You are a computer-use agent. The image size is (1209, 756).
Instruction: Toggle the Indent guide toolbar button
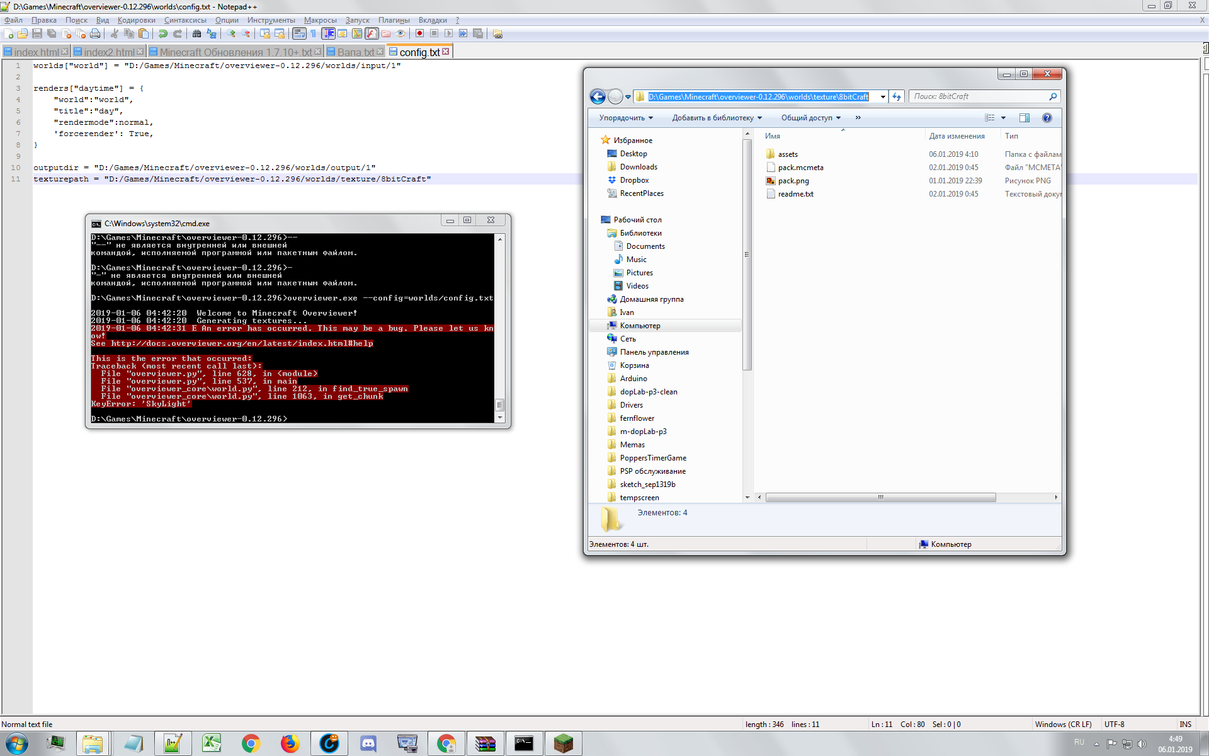coord(328,33)
